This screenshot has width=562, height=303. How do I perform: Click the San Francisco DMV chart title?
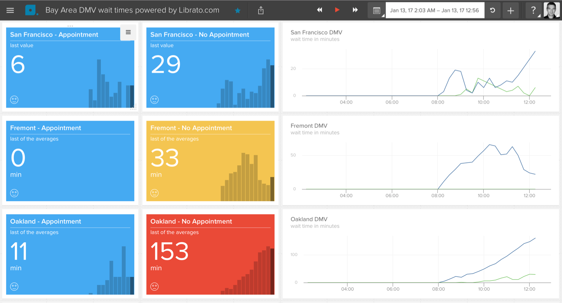point(316,32)
